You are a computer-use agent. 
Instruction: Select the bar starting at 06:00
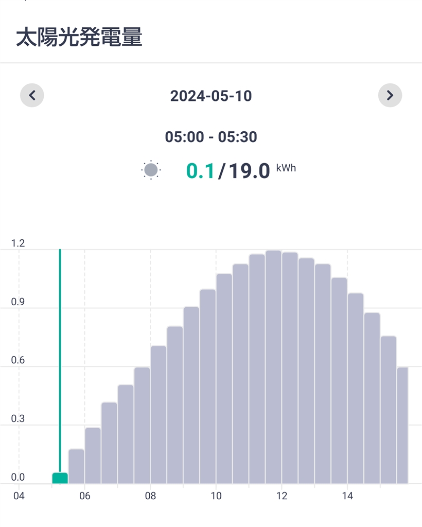pos(93,455)
